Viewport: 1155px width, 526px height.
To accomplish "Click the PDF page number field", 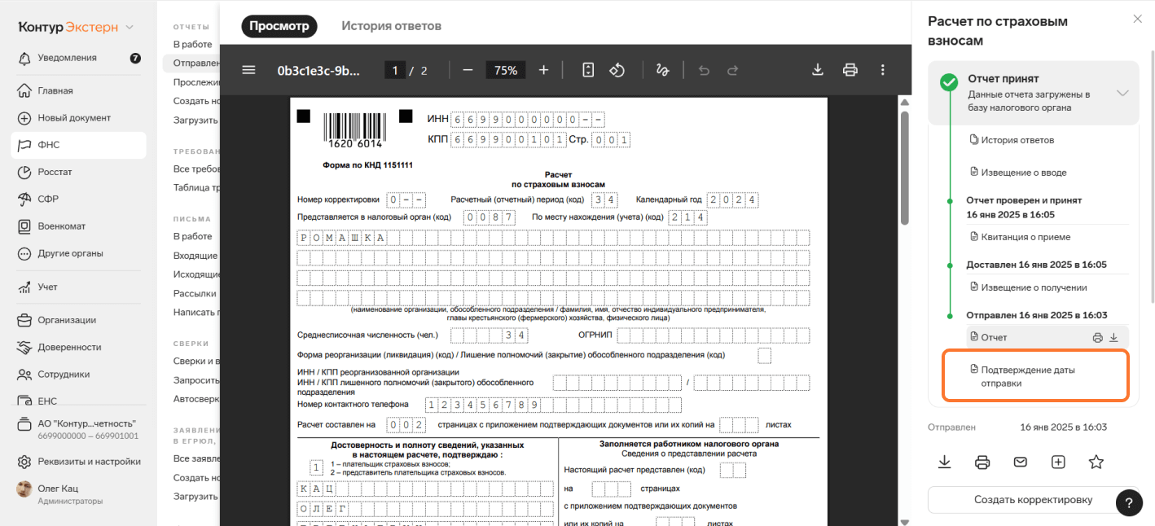I will [x=395, y=71].
